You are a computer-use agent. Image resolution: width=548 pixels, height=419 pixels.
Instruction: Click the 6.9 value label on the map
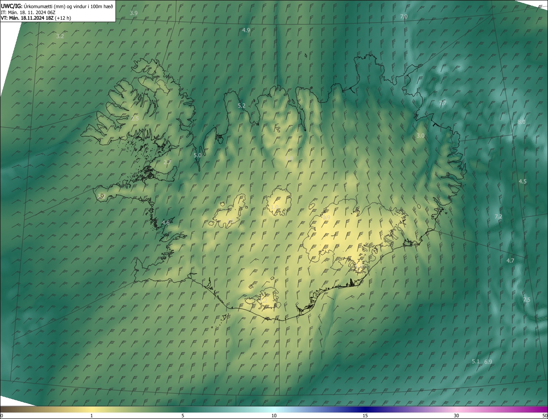coord(488,362)
